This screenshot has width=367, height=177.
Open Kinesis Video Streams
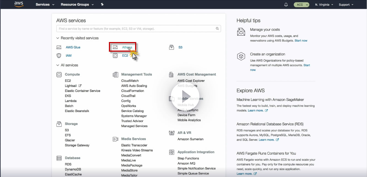[137, 150]
